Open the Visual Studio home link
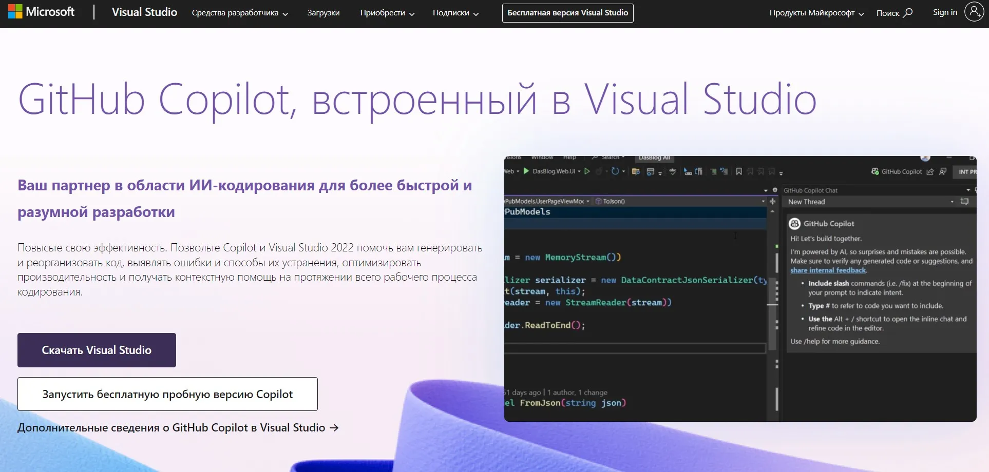Image resolution: width=989 pixels, height=472 pixels. (x=144, y=12)
